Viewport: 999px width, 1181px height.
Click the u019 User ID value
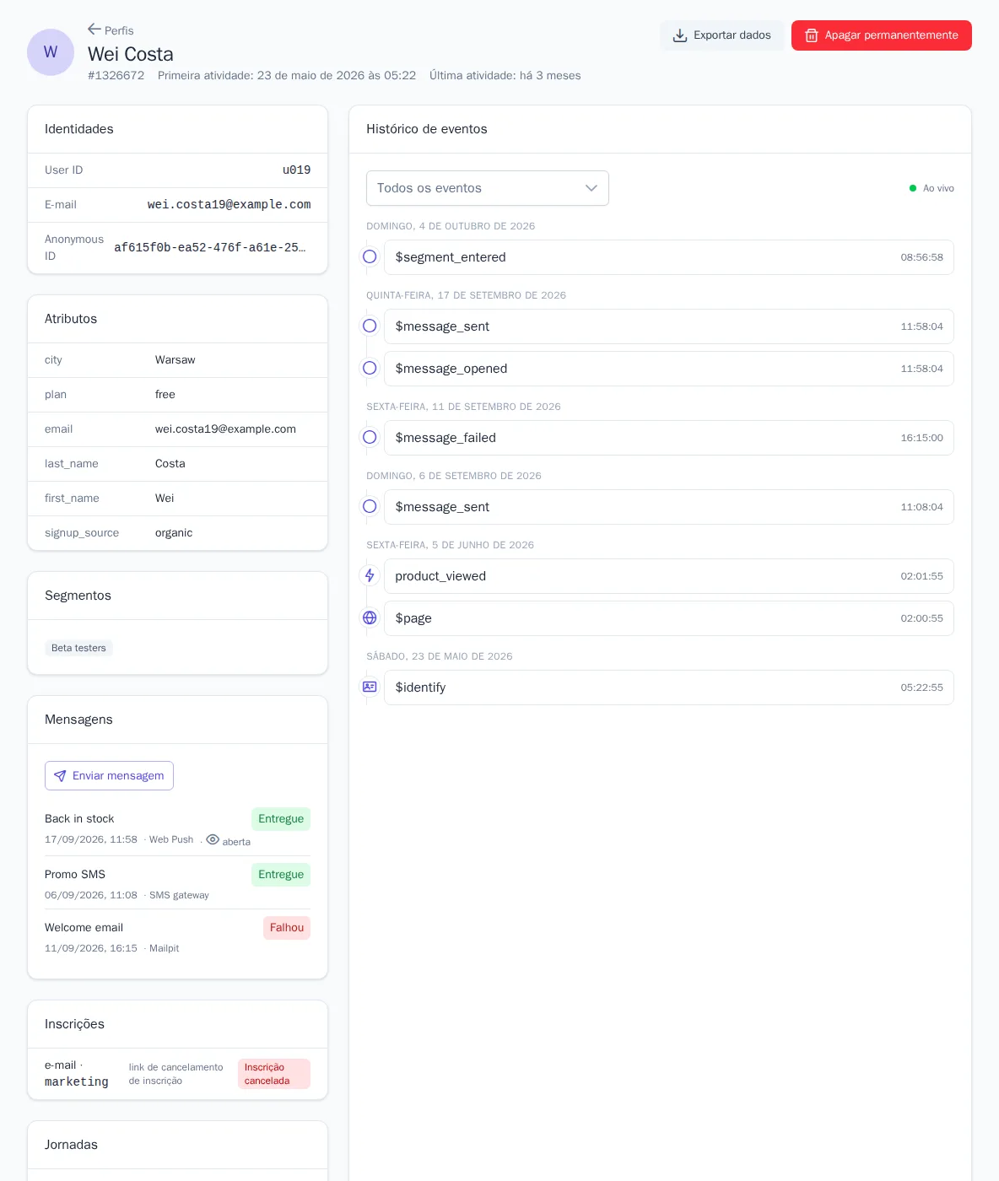(x=296, y=170)
